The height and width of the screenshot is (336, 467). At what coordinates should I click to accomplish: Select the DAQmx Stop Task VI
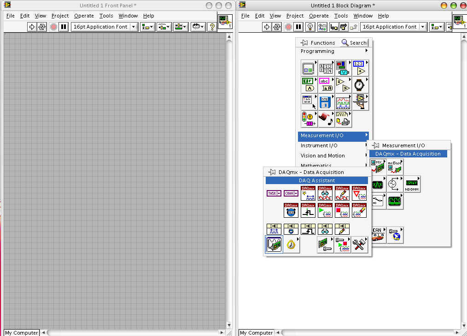pyautogui.click(x=342, y=210)
